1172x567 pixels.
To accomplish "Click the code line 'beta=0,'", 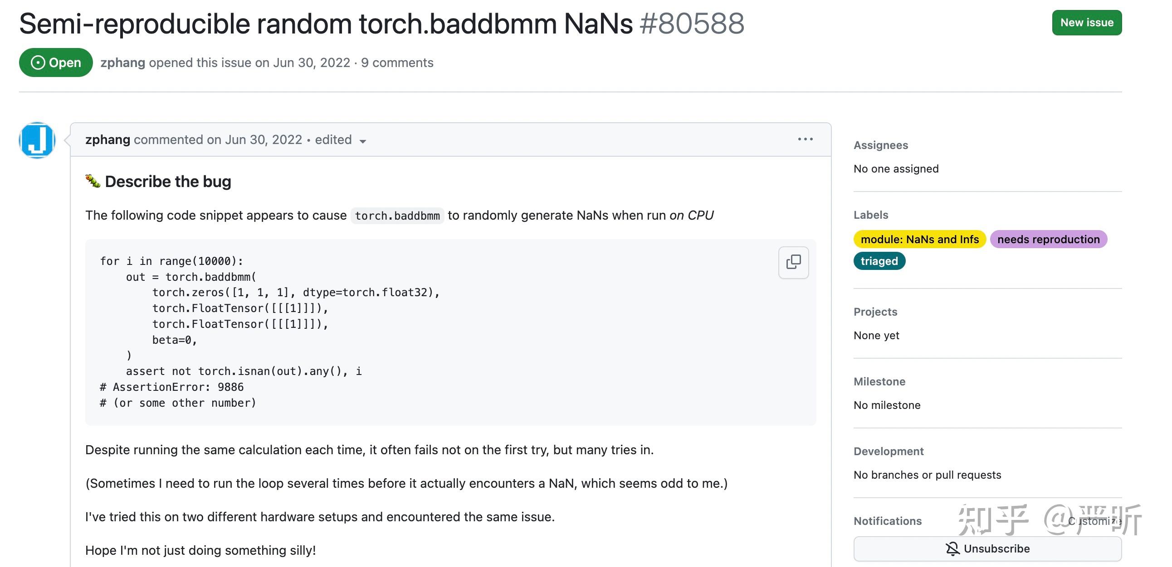I will 175,340.
